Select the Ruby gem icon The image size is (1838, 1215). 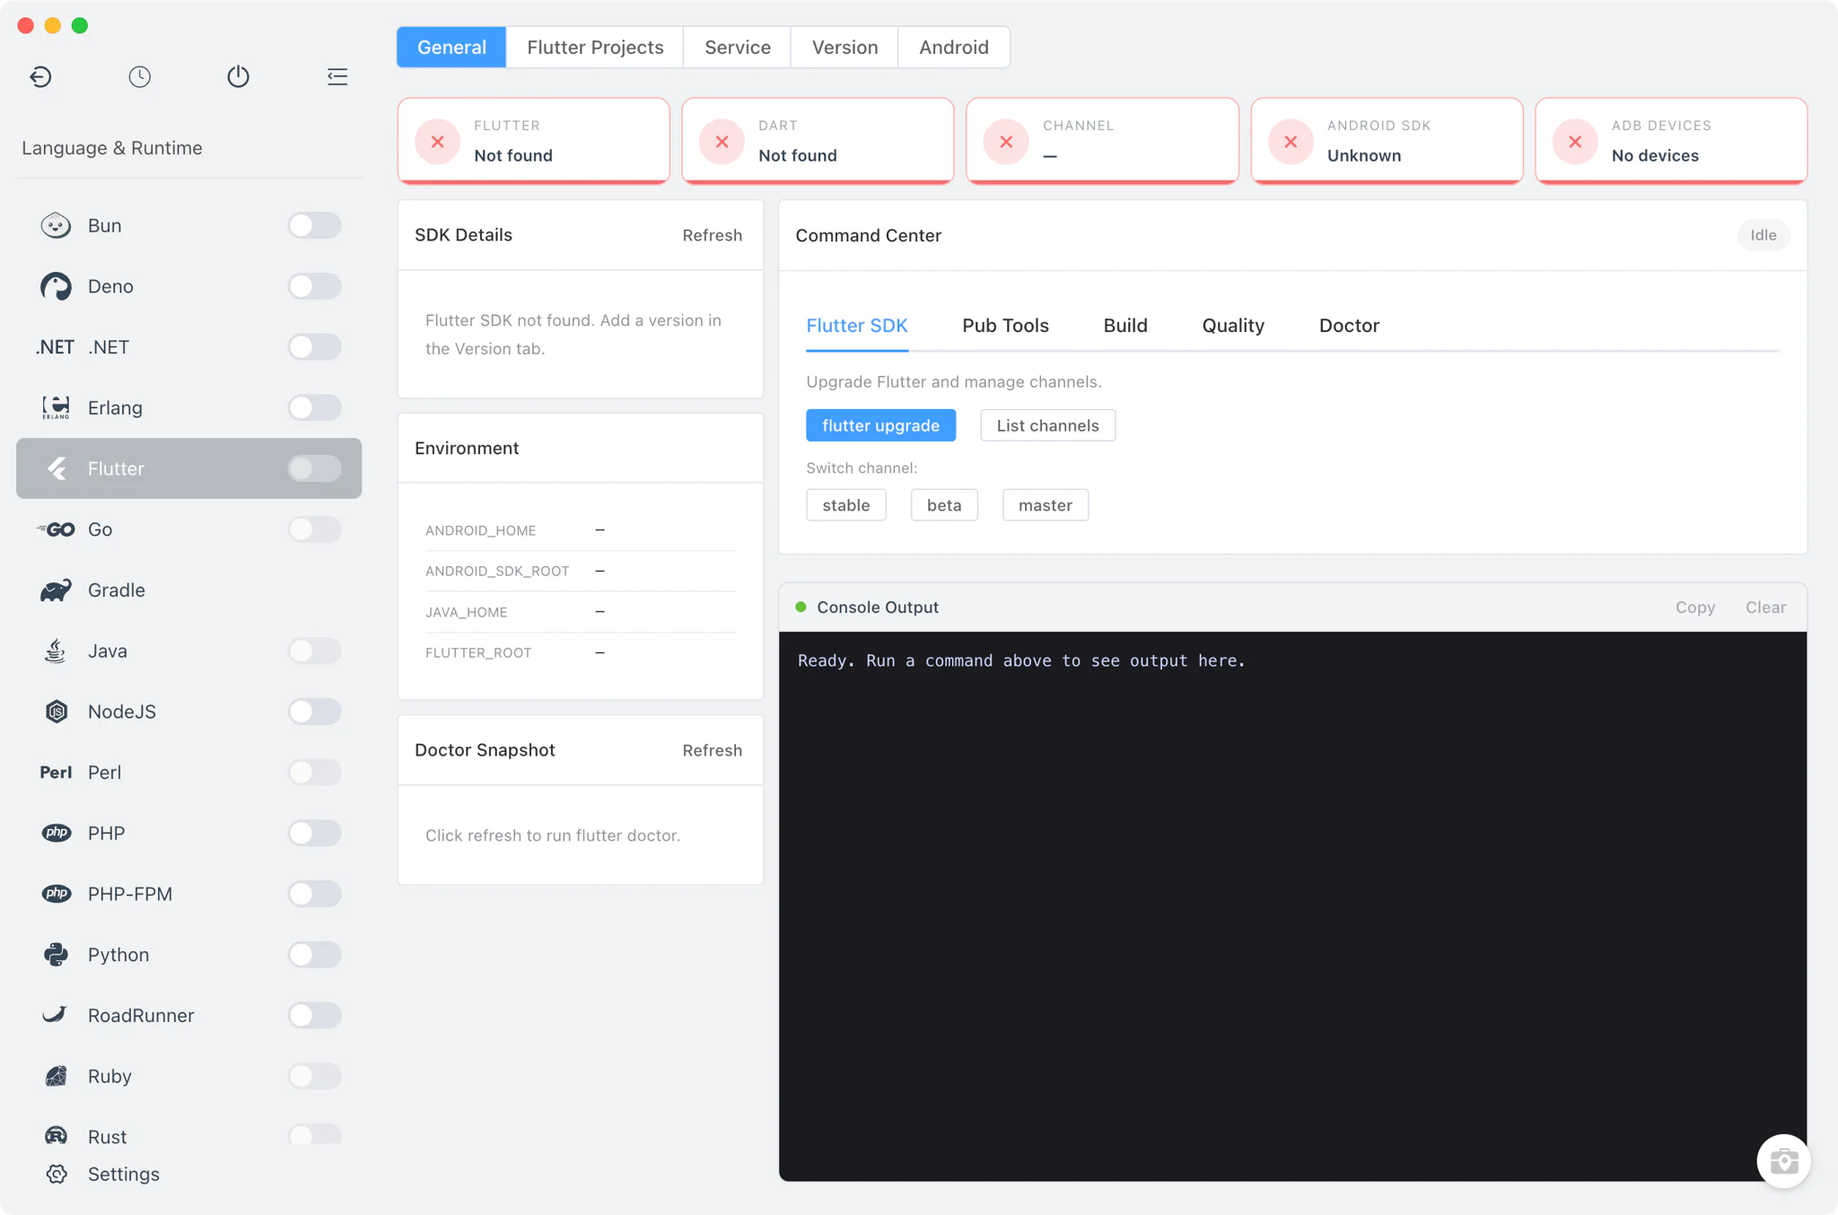click(56, 1076)
